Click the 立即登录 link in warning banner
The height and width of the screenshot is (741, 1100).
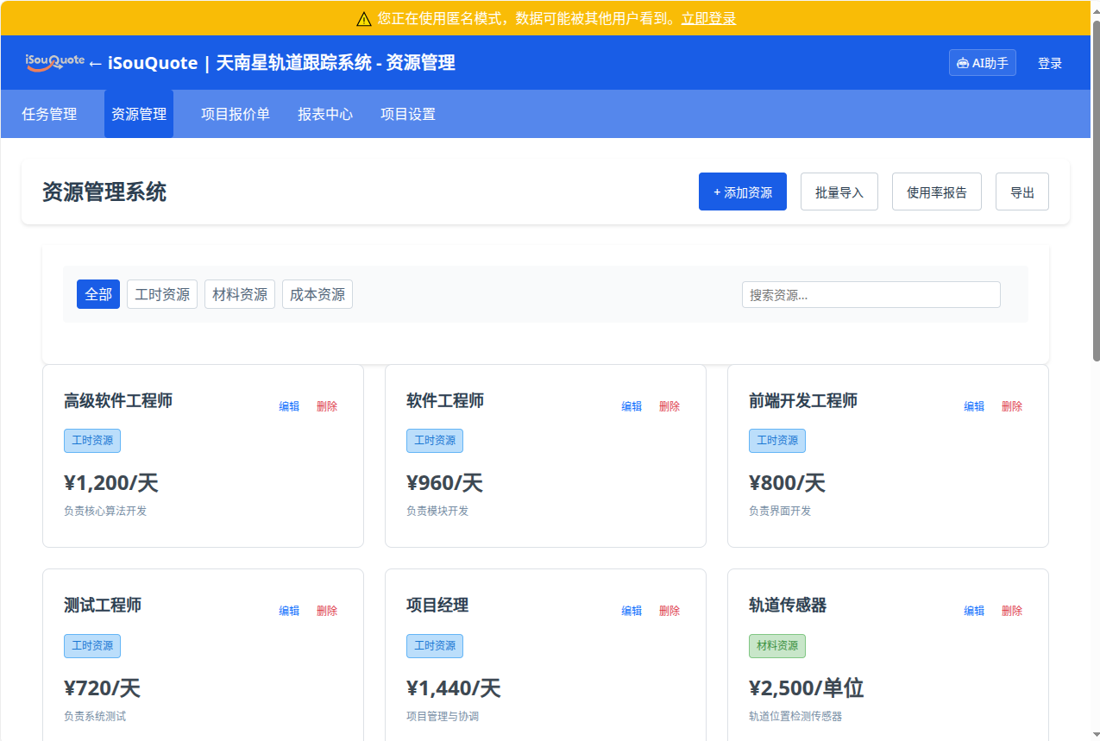coord(708,18)
